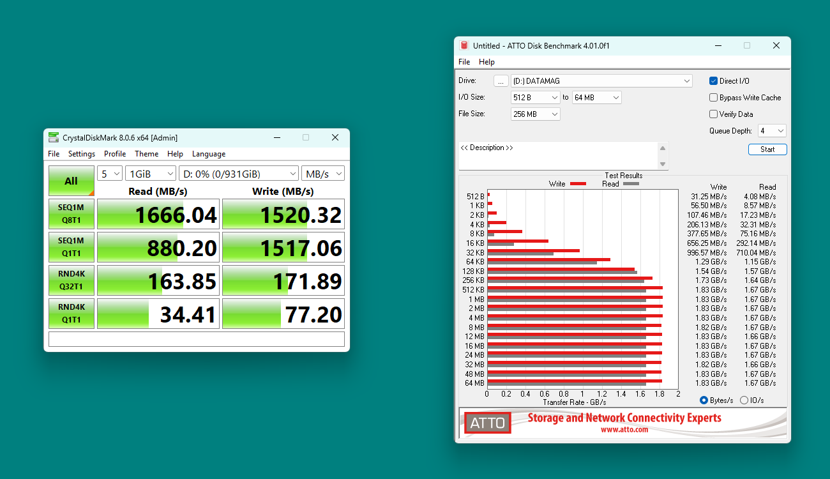
Task: Open the Language menu in CrystalDiskMark
Action: pos(209,154)
